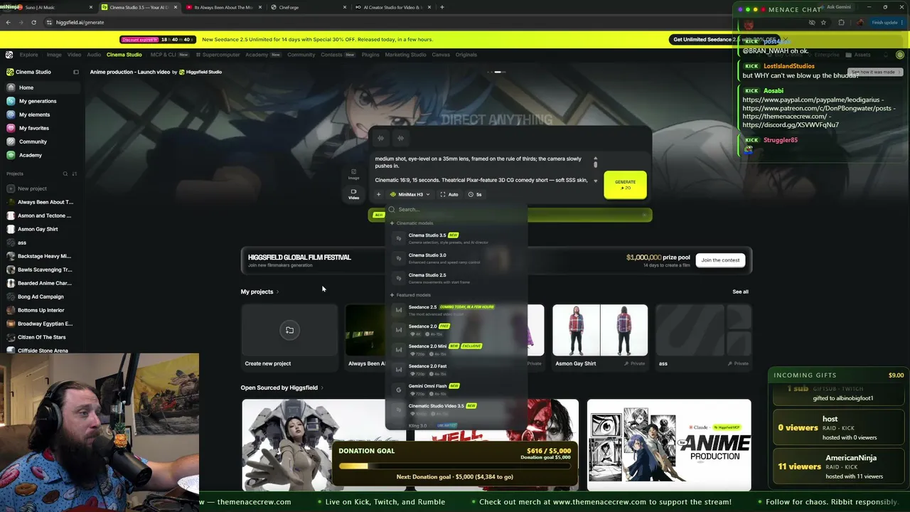Reload the page with refresh icon

[x=33, y=22]
